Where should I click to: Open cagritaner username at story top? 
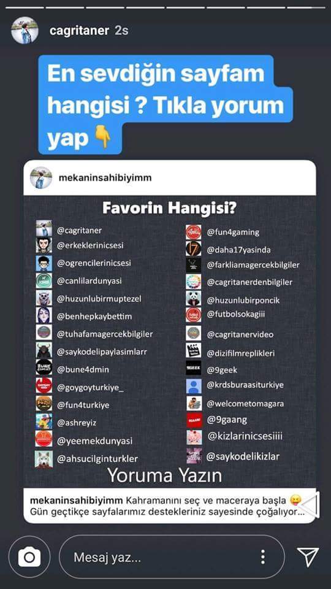coord(79,31)
